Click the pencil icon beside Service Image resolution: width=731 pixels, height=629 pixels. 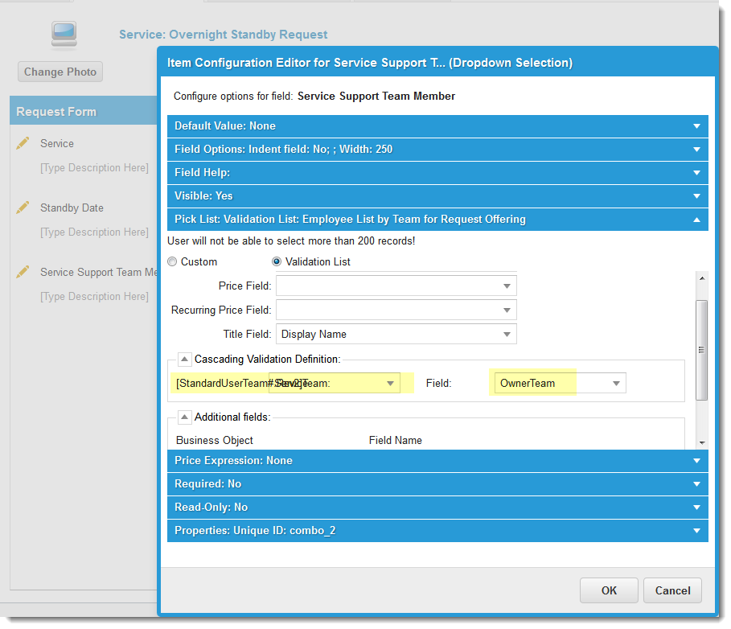23,143
